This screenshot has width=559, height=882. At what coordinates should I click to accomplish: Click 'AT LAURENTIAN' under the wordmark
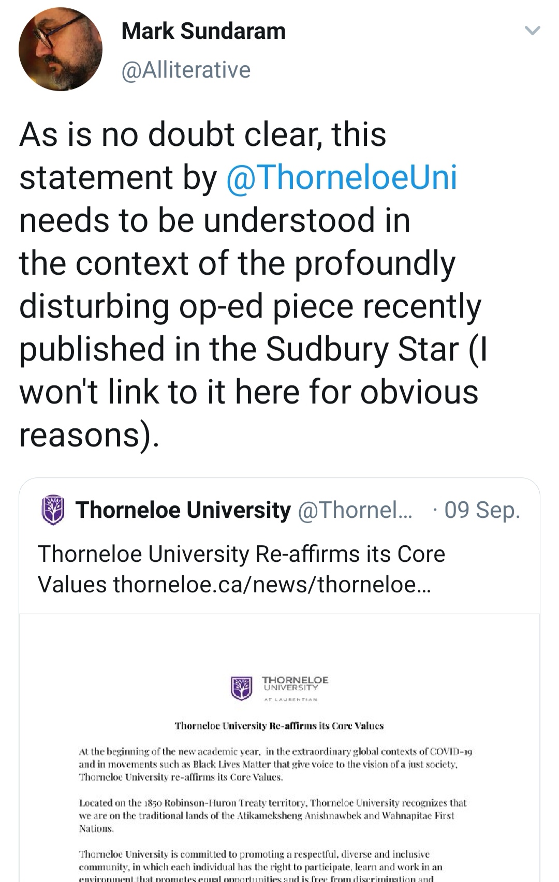[x=290, y=699]
